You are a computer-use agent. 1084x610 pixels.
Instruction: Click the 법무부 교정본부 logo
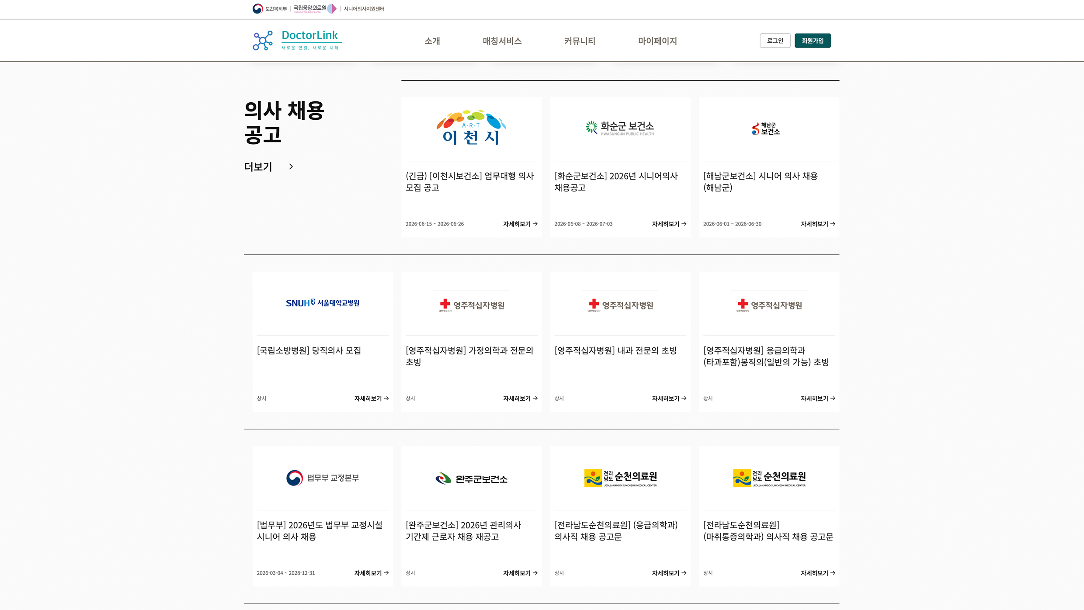pos(323,478)
